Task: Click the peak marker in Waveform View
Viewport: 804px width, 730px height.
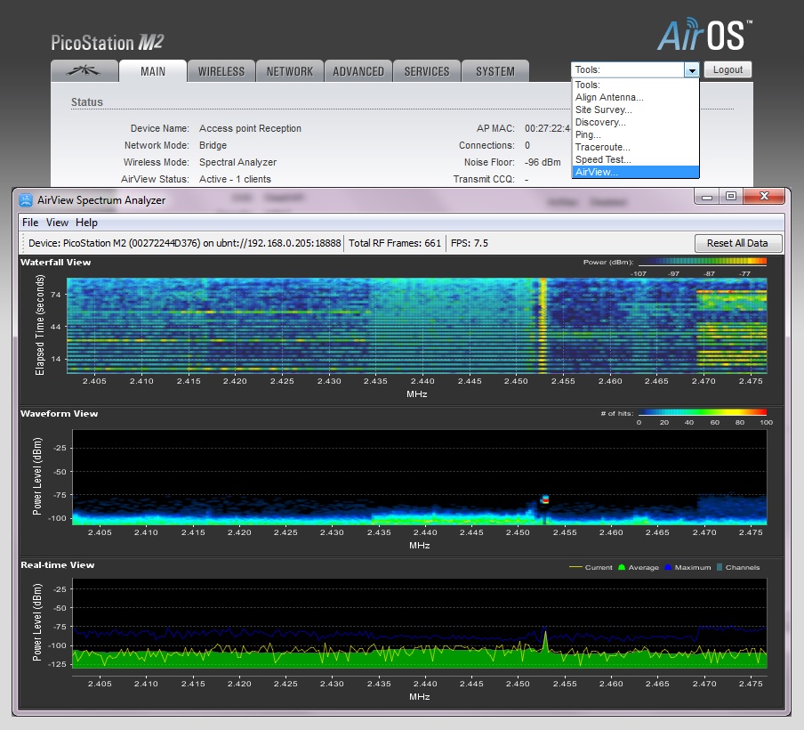Action: coord(545,499)
